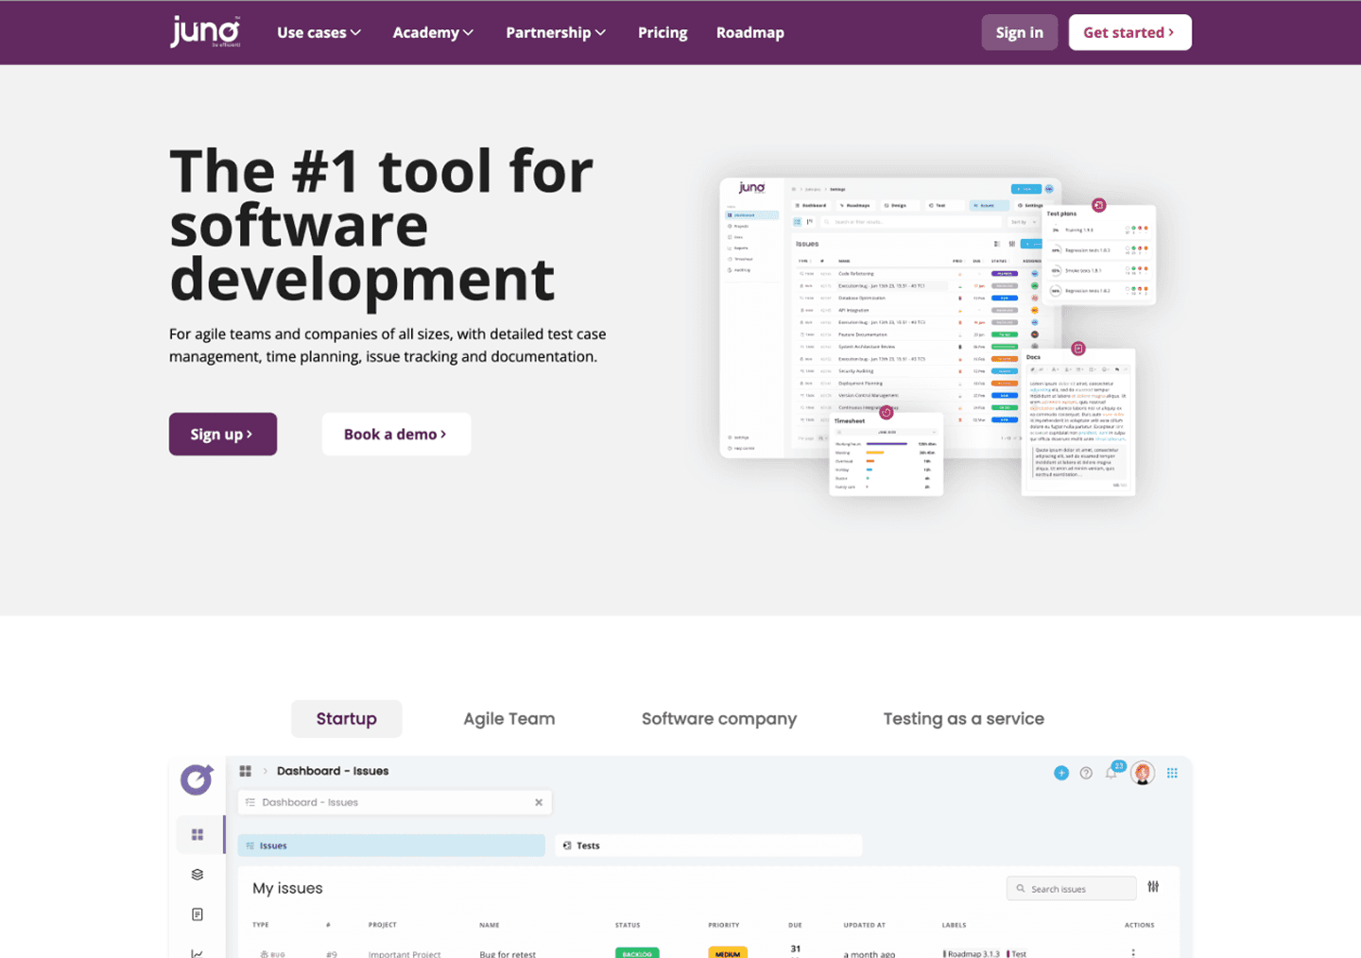Viewport: 1361px width, 958px height.
Task: Focus the Dashboard - Issues search box
Action: (395, 802)
